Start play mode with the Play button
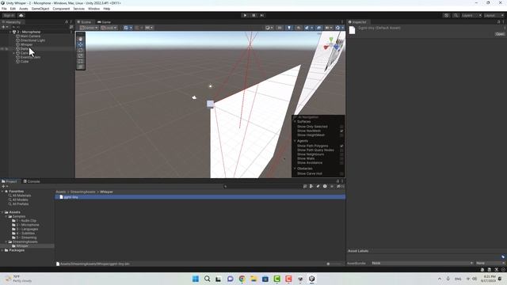The height and width of the screenshot is (285, 507). pos(245,15)
